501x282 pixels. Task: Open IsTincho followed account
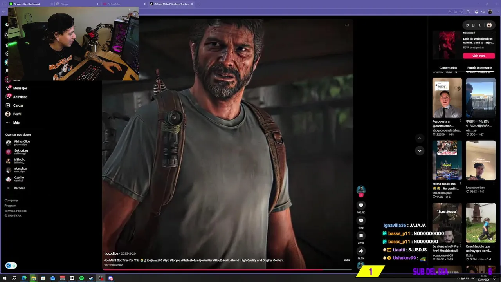click(16, 161)
